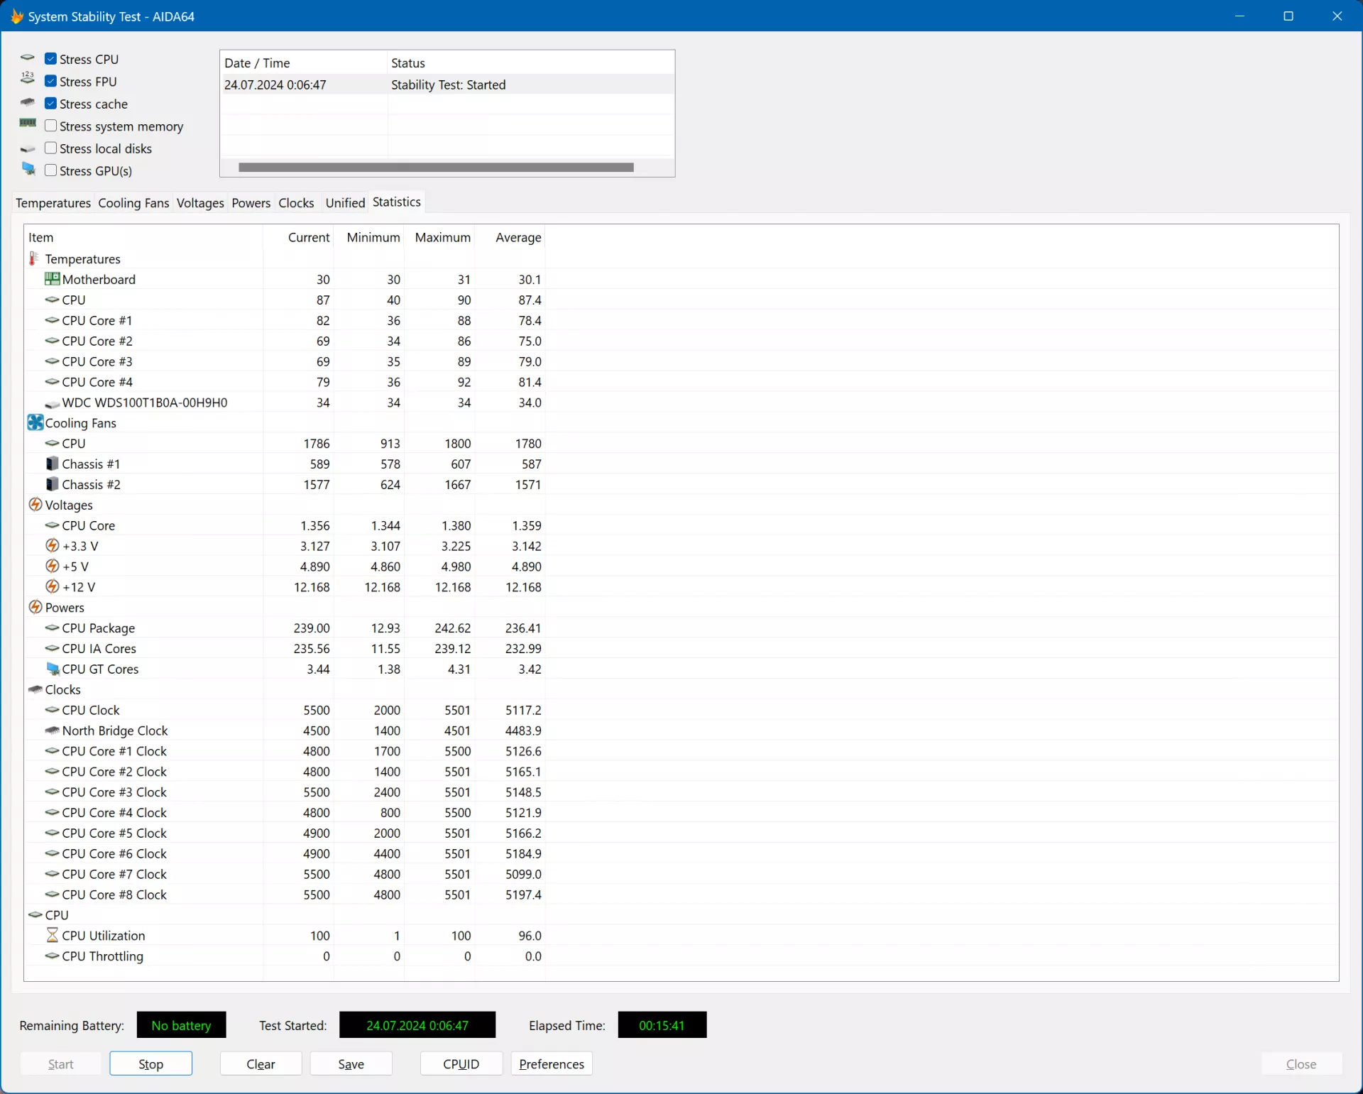The image size is (1363, 1094).
Task: Click the Temperatures thermometer icon in the list
Action: (33, 258)
